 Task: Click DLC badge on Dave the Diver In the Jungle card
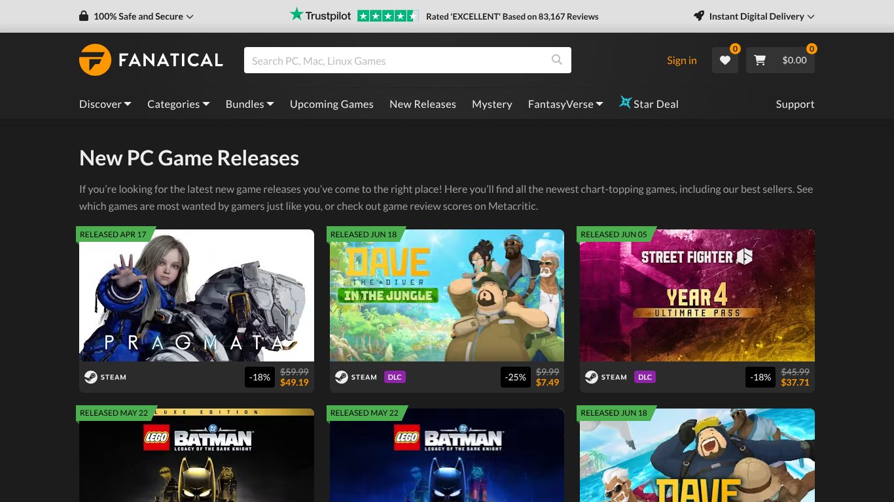395,377
